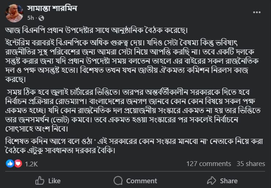Click the last paragraph starting বিশেষত কদিন আগে
This screenshot has width=271, height=188.
coord(134,146)
